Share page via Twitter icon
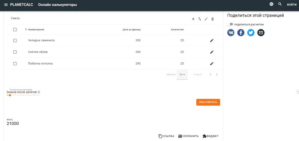Viewport: 299px width, 141px height. pyautogui.click(x=251, y=33)
